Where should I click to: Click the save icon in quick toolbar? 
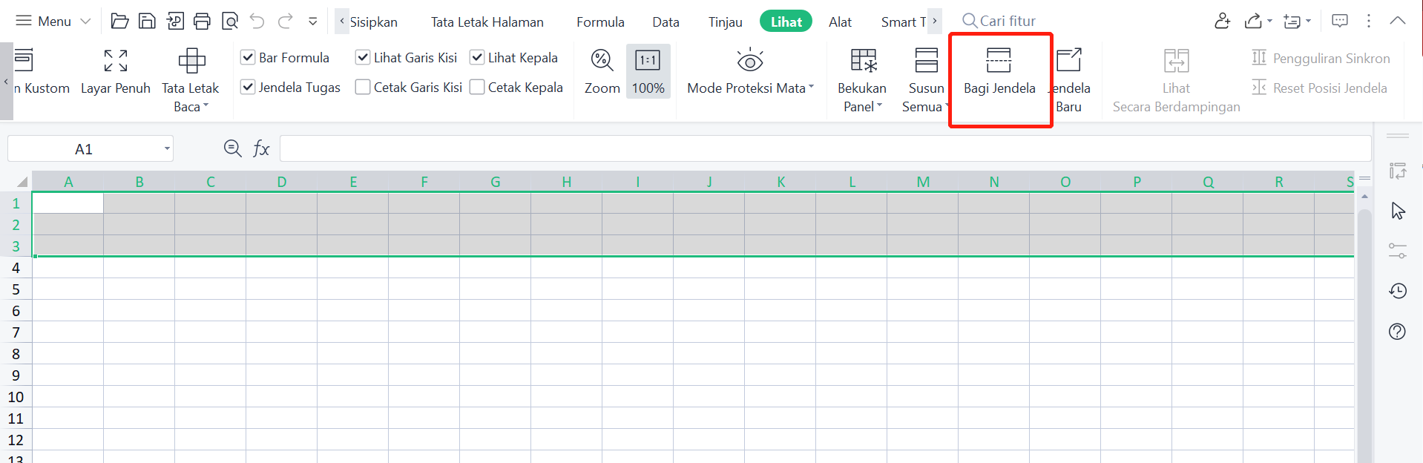(147, 21)
